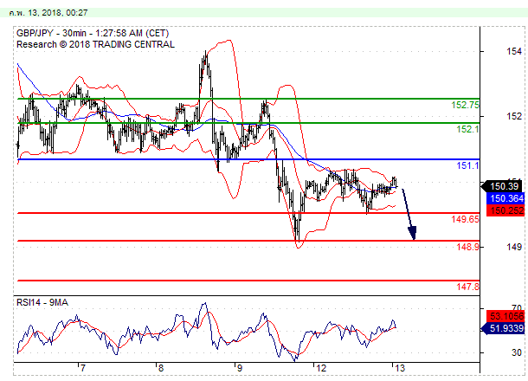Click the 151.1 blue pivot level label
This screenshot has width=528, height=381.
[x=468, y=165]
